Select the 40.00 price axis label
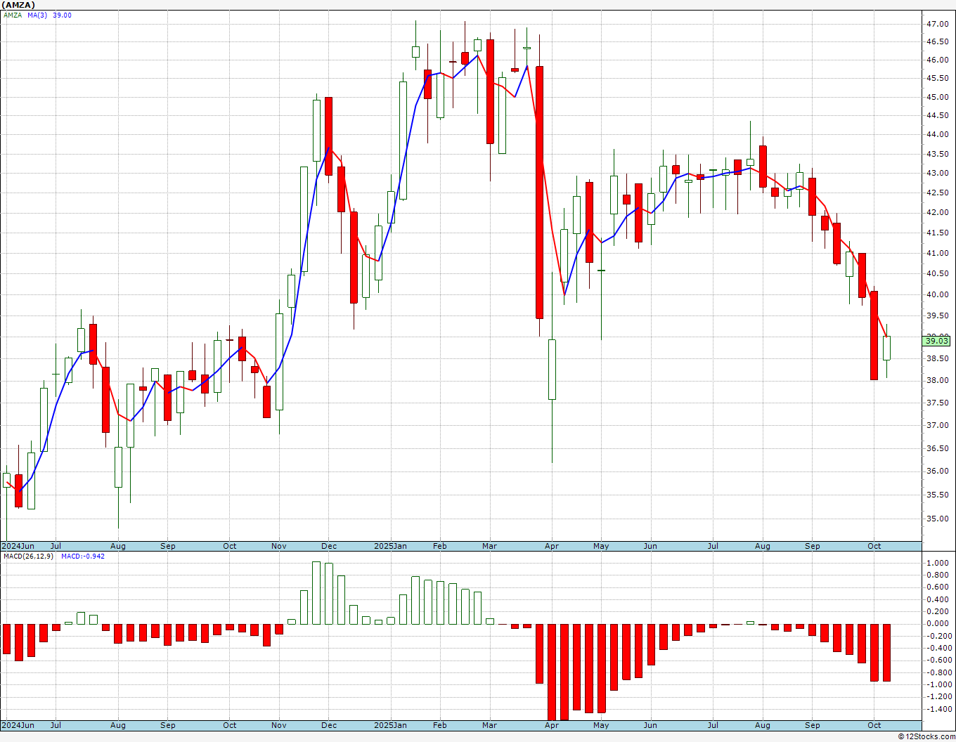The width and height of the screenshot is (956, 742). [x=938, y=294]
